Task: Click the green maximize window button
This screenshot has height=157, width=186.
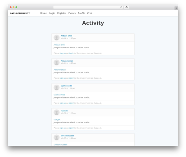Action: pos(16,7)
